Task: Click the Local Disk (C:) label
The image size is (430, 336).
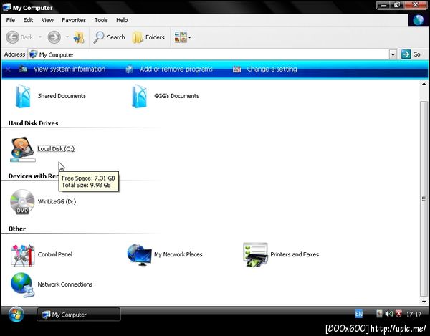Action: click(x=56, y=148)
